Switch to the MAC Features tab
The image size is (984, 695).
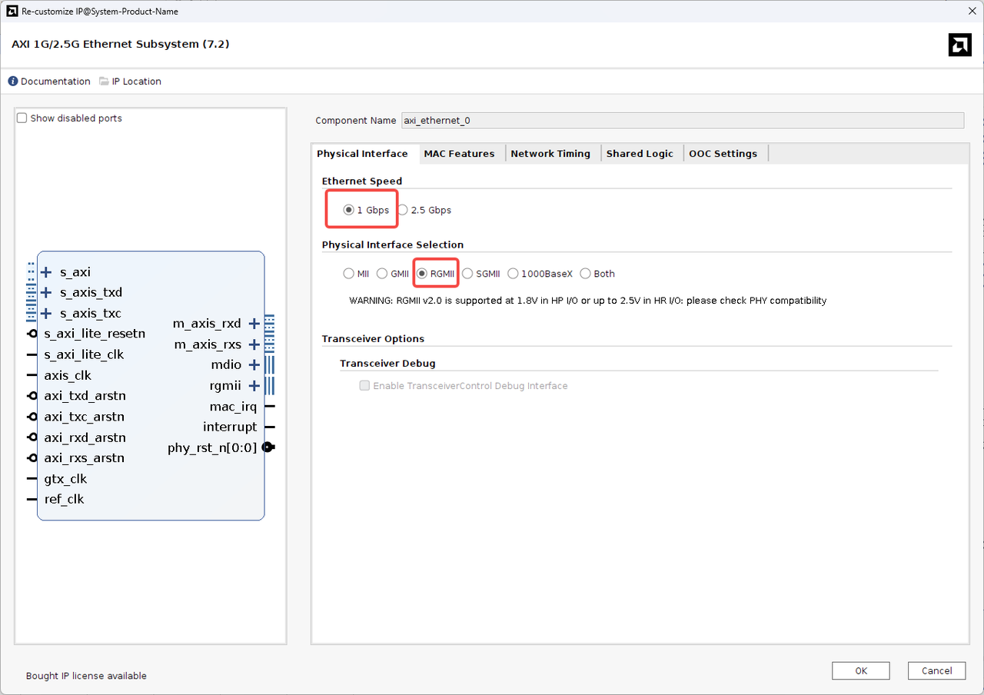(x=459, y=154)
